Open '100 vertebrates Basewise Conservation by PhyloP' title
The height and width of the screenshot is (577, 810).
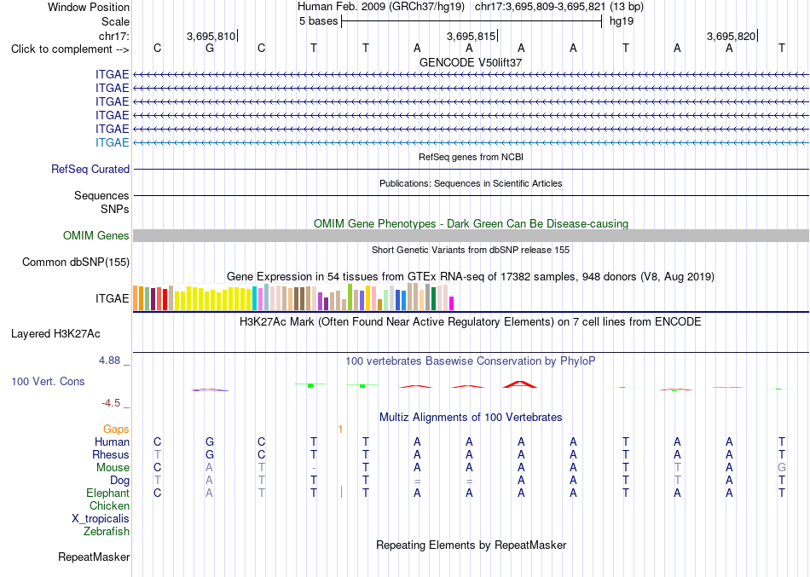[471, 361]
